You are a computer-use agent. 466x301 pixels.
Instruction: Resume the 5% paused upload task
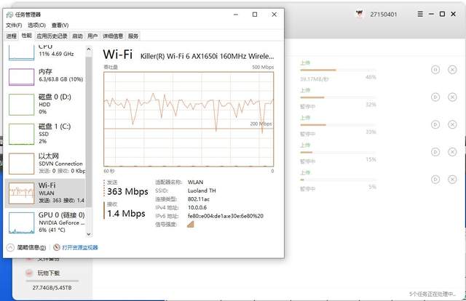coord(435,180)
